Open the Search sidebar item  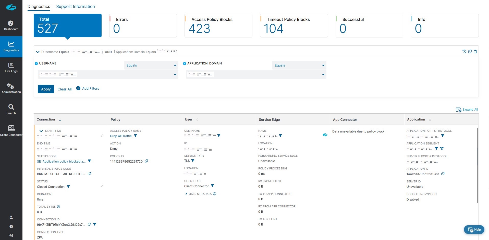click(11, 110)
